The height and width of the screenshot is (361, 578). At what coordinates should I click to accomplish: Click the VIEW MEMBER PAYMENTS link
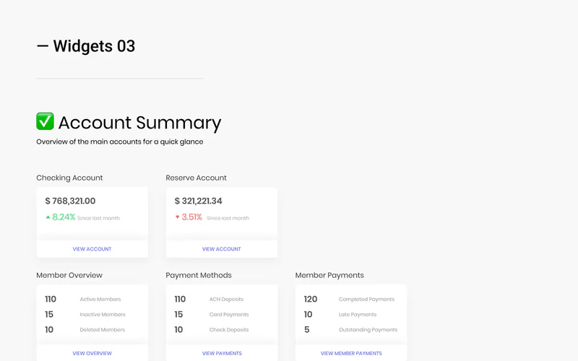[351, 353]
